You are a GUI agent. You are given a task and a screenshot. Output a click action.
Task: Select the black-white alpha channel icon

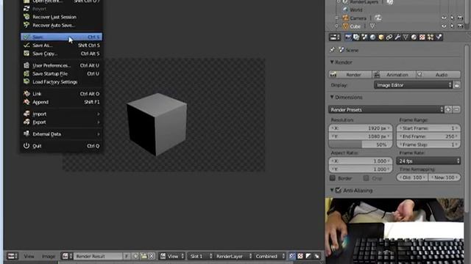click(308, 256)
